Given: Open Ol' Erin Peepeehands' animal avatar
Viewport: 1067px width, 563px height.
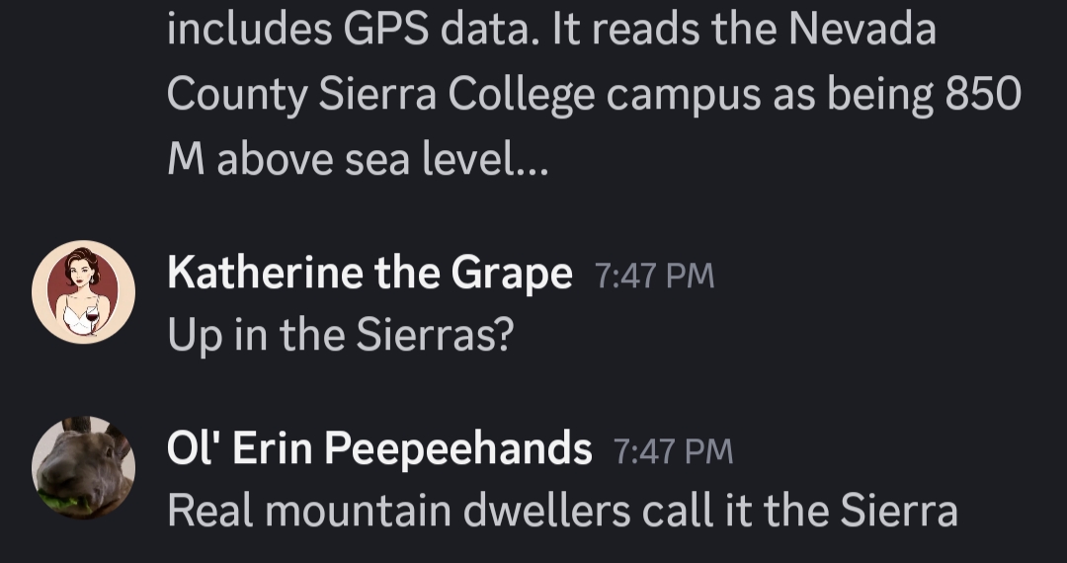Looking at the screenshot, I should (83, 467).
